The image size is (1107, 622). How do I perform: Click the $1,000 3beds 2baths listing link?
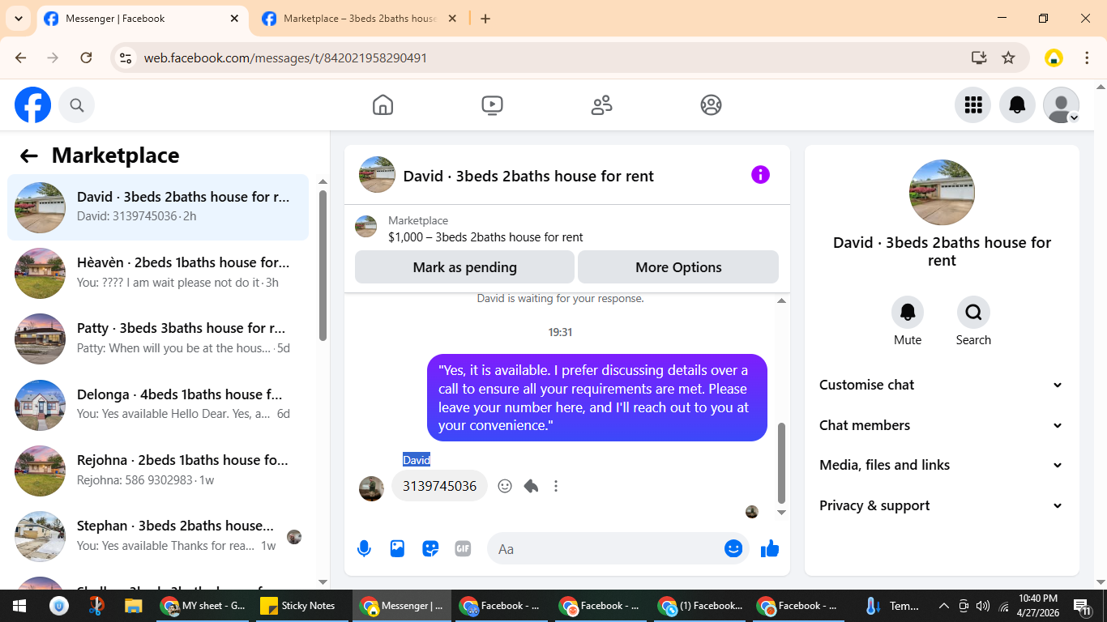pos(485,237)
